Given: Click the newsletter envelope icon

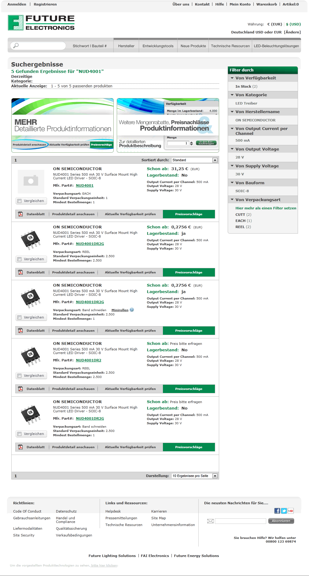Looking at the screenshot, I should [x=210, y=521].
